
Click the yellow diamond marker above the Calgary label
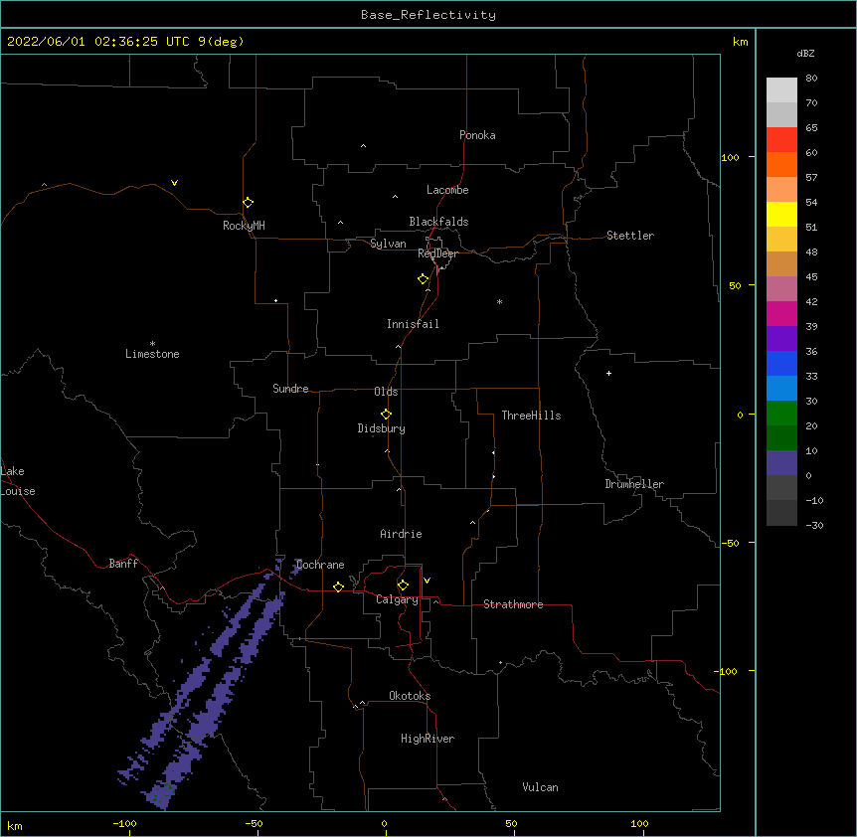click(x=403, y=586)
